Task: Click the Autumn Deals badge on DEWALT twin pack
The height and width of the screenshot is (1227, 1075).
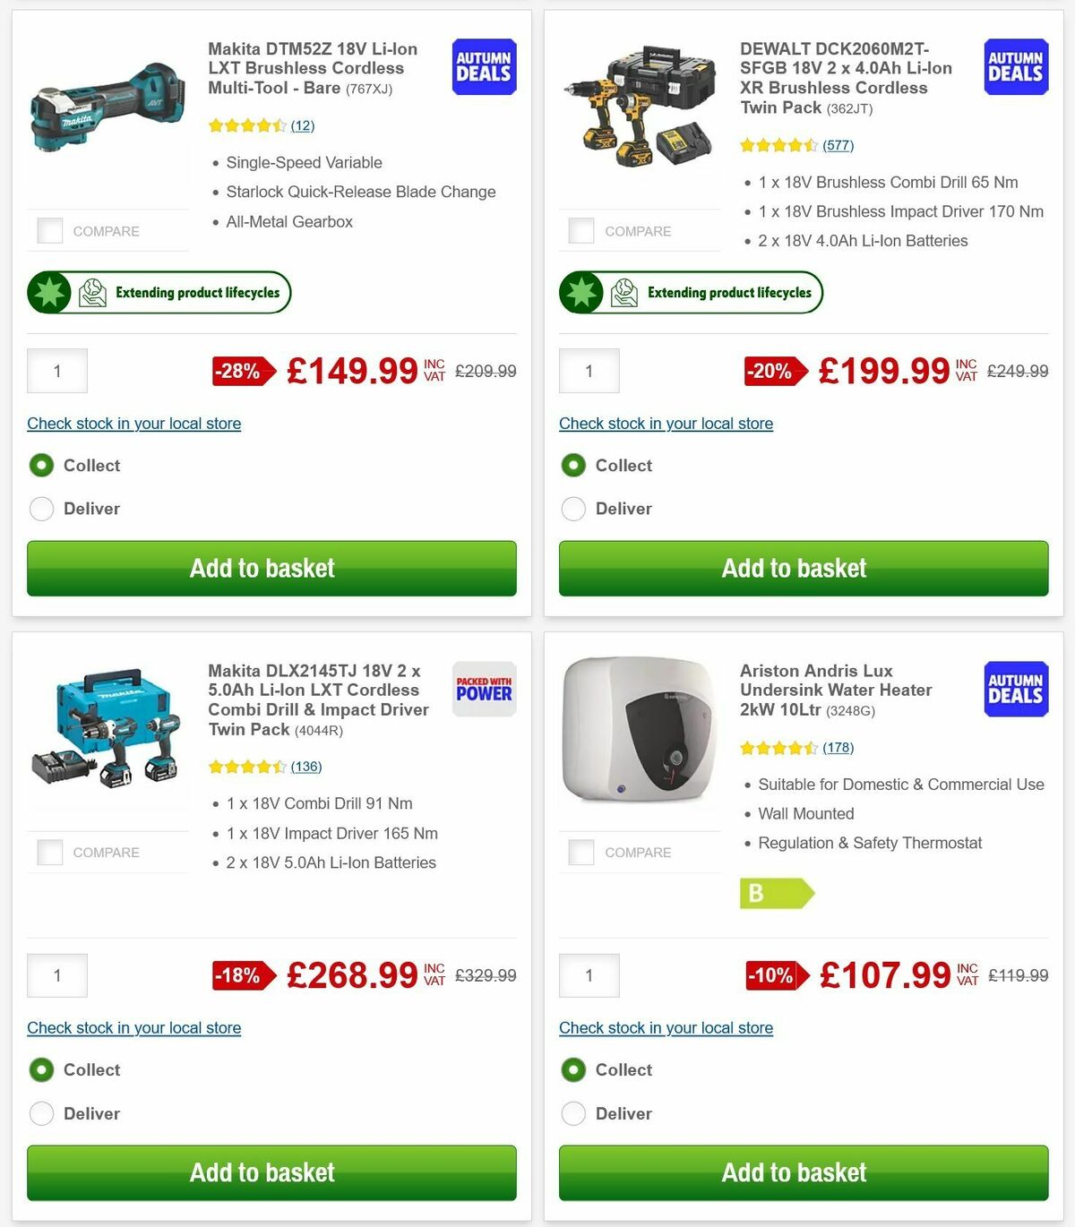Action: [x=1015, y=66]
